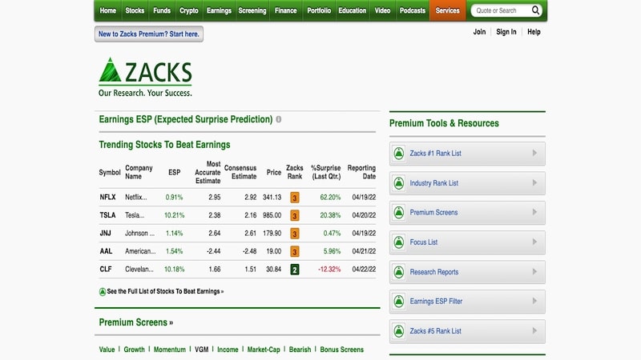Expand the Earnings ESP Filter arrow

[534, 301]
